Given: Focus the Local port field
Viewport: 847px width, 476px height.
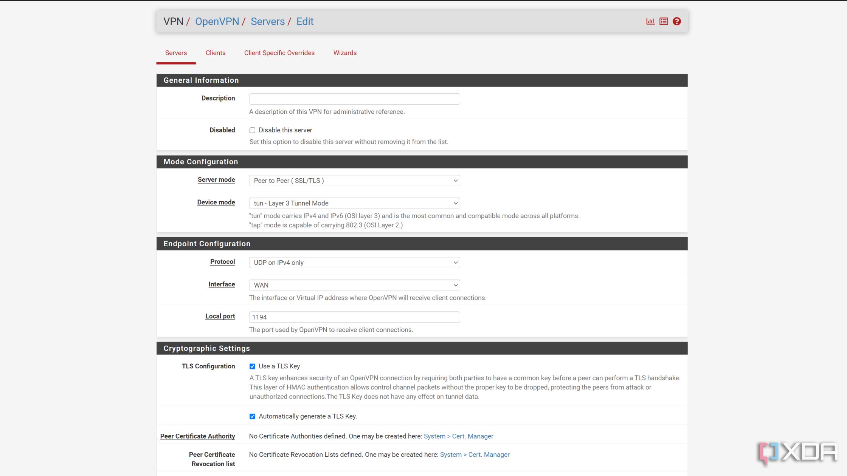Looking at the screenshot, I should tap(354, 317).
